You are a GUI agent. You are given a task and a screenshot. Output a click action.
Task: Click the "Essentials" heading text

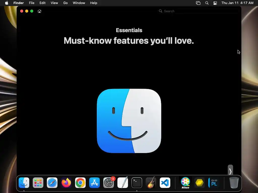click(129, 30)
